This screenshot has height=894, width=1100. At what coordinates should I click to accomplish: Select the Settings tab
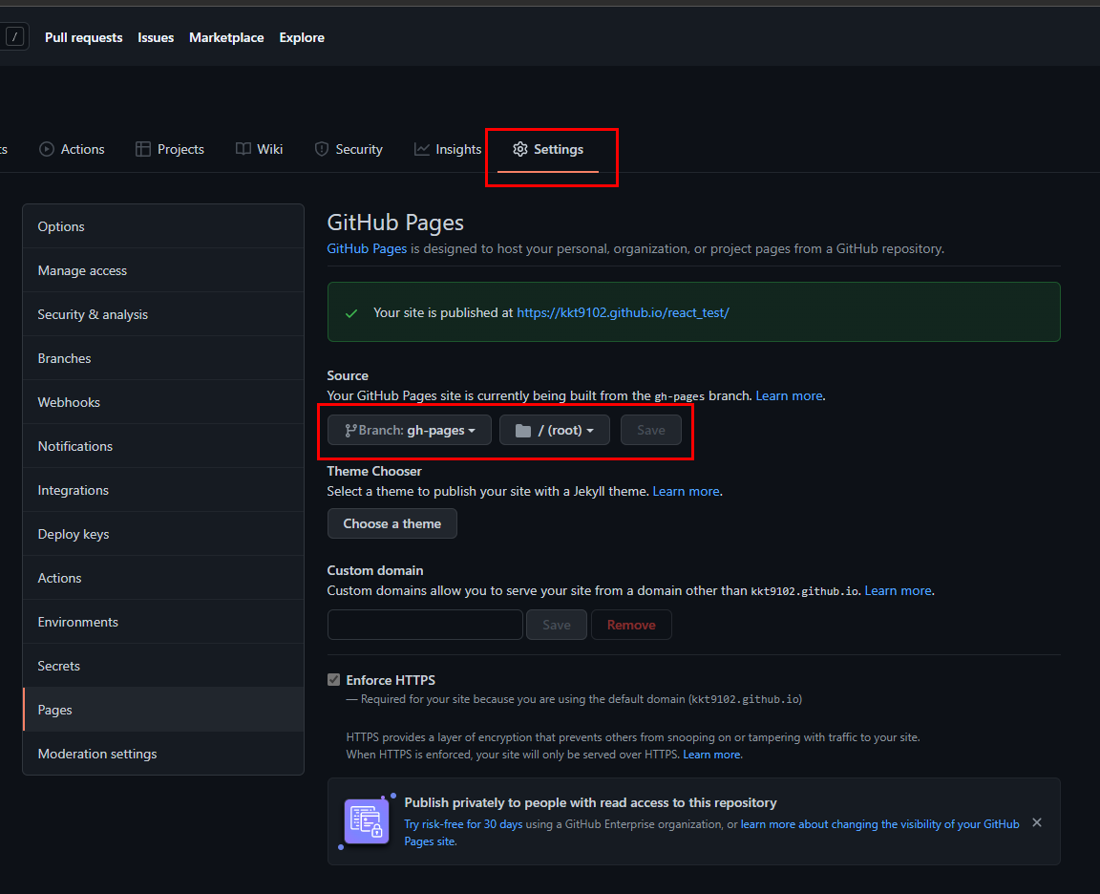(548, 149)
